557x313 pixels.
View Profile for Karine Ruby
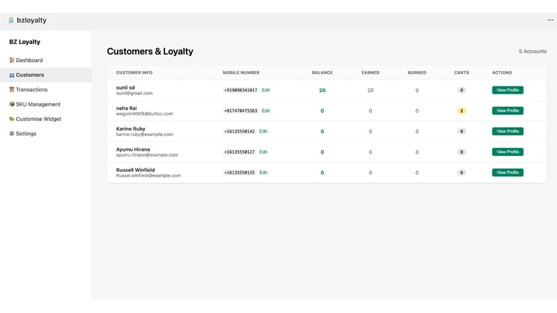coord(508,131)
